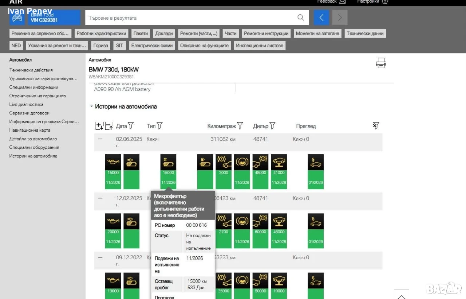This screenshot has height=299, width=466.
Task: Open Указания за ремонт и техн… button
Action: click(x=57, y=46)
